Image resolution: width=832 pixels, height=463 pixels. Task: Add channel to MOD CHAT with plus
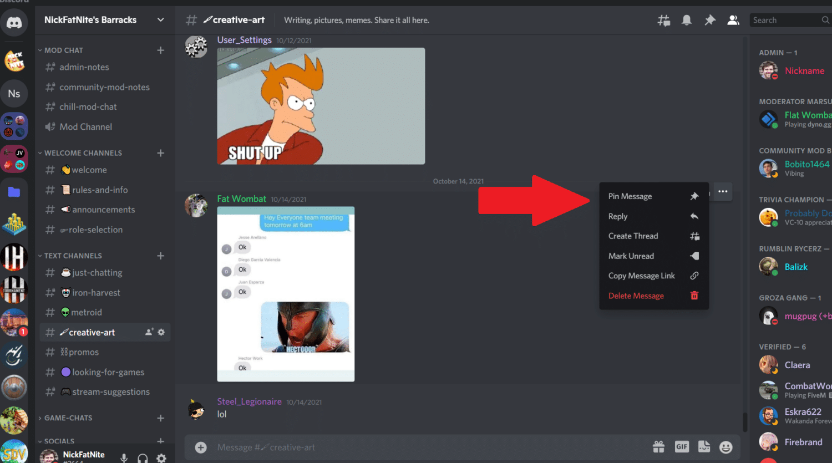[x=160, y=50]
